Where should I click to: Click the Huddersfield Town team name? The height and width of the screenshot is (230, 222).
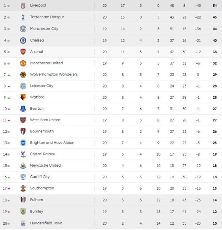click(x=46, y=223)
